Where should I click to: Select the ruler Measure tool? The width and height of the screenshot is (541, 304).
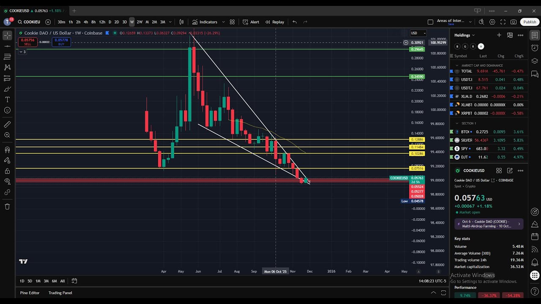tap(7, 125)
